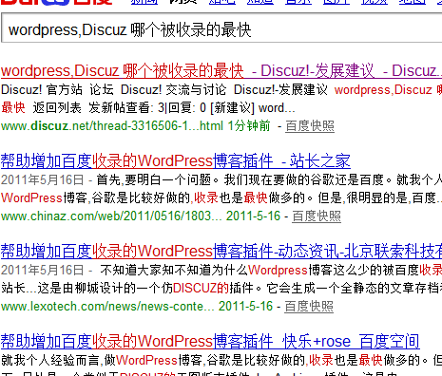Open the '快乐+rose 百度空间' result title

pyautogui.click(x=210, y=341)
